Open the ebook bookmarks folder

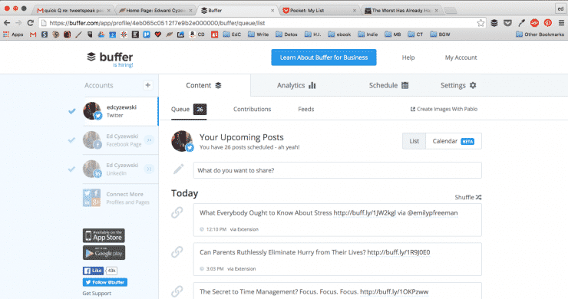point(339,34)
